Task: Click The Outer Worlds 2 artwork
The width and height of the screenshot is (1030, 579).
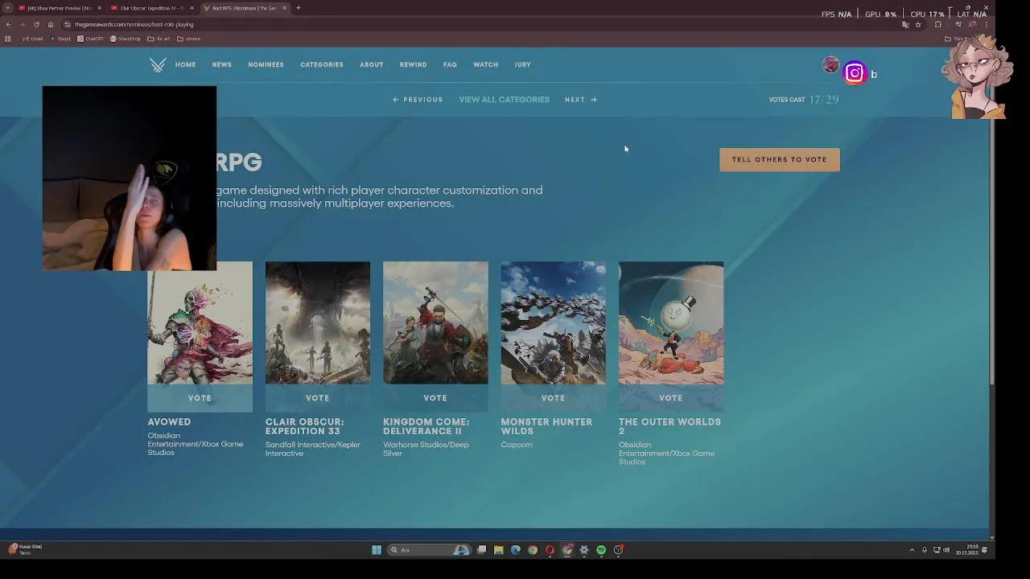Action: (x=670, y=322)
